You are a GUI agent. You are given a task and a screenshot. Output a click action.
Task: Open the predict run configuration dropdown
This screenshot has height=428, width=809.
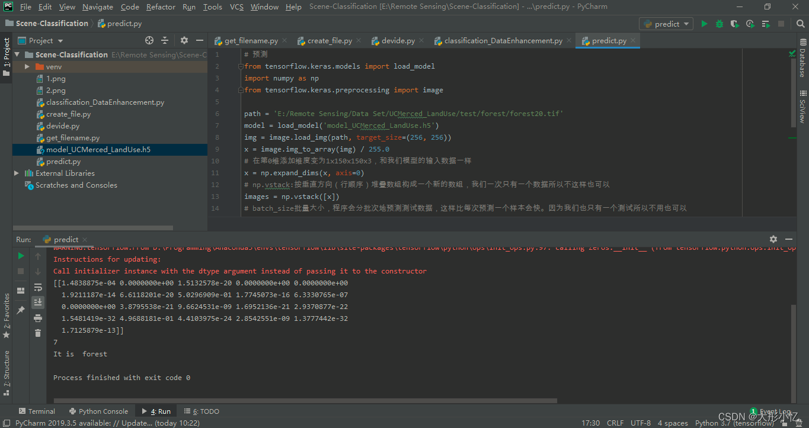point(666,24)
